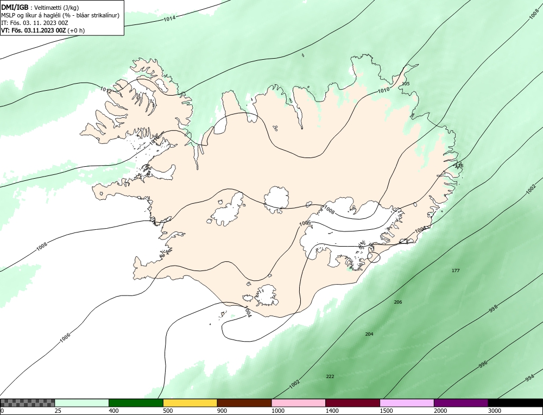Click the DMI/IGB title text

pos(15,7)
